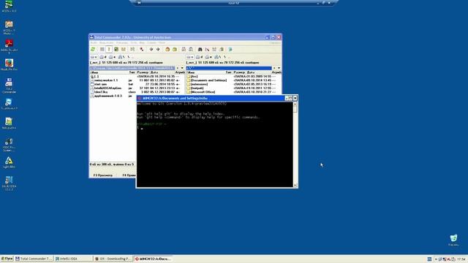Click the green Reread source toolbar icon
Screen dimensions: 468x263
tap(93, 49)
